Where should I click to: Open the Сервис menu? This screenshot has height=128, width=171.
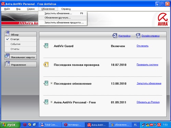point(31,9)
